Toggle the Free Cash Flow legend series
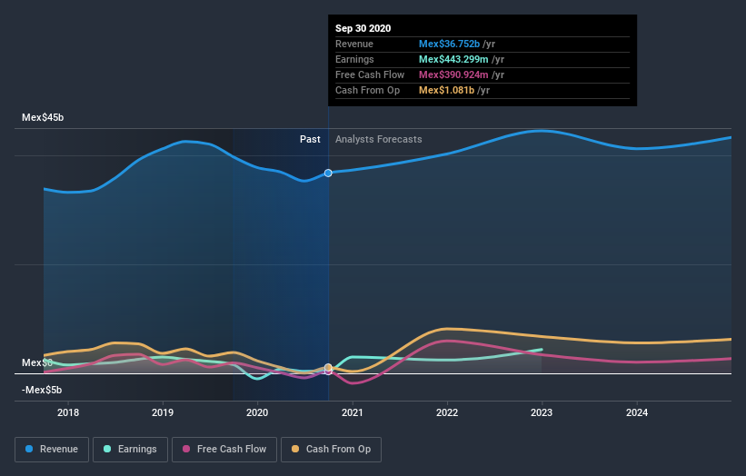 224,450
